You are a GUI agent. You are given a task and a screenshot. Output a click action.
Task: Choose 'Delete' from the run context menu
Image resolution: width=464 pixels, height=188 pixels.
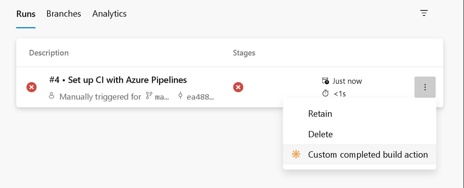tap(320, 134)
